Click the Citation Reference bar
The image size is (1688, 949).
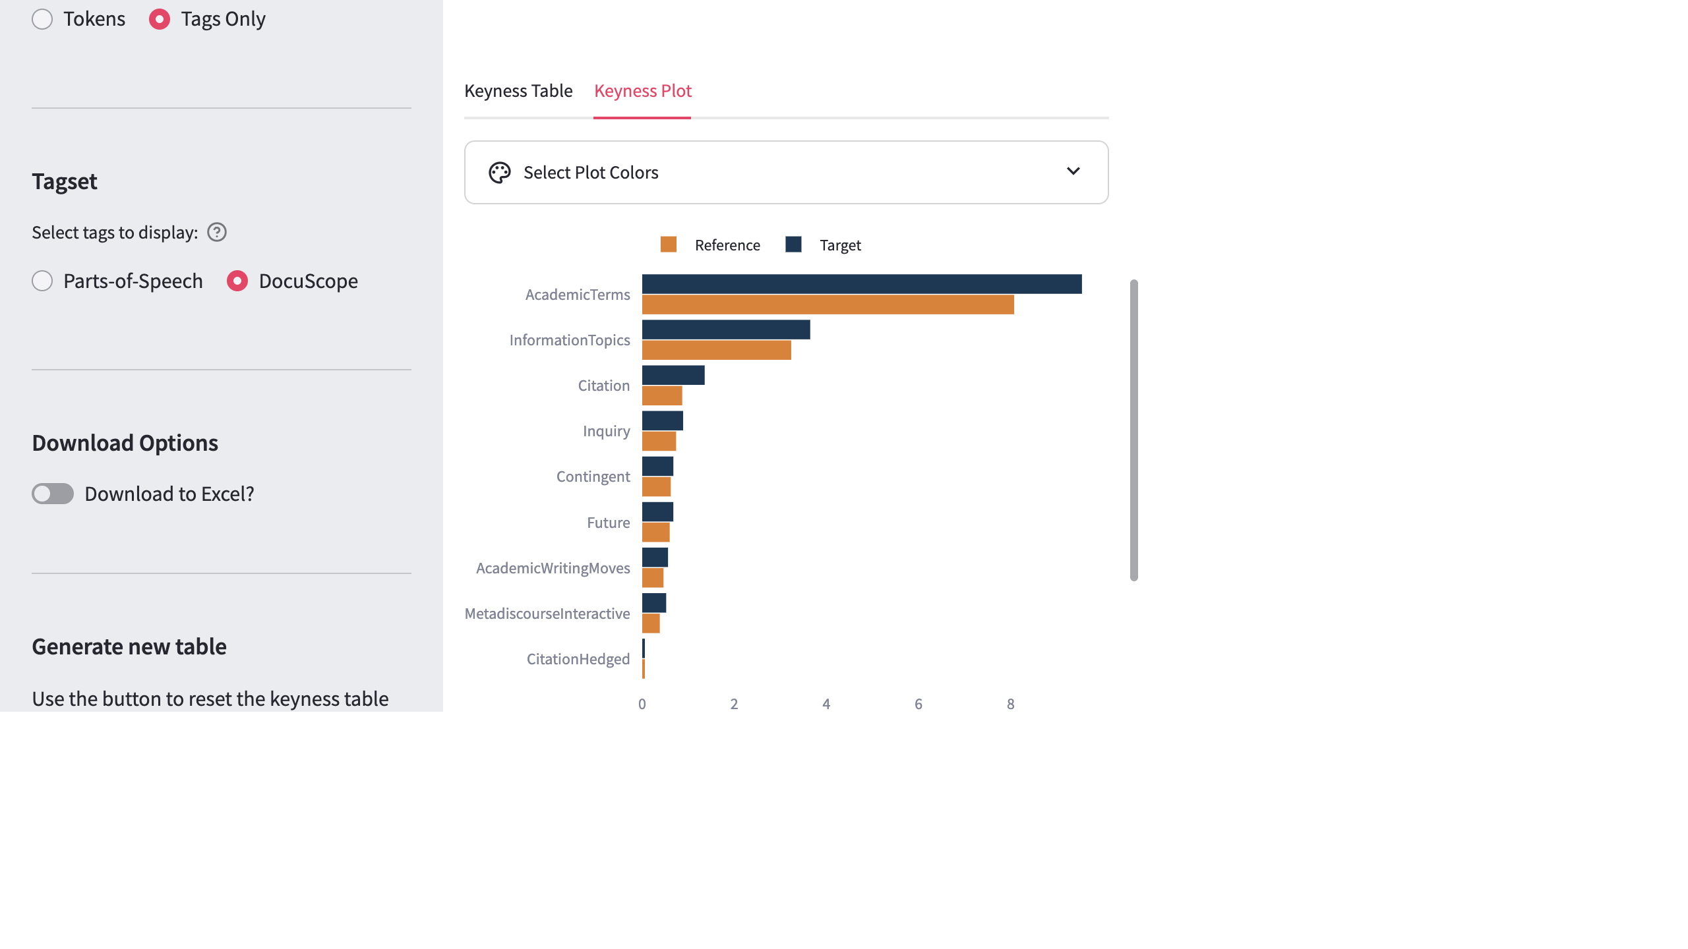pos(662,395)
